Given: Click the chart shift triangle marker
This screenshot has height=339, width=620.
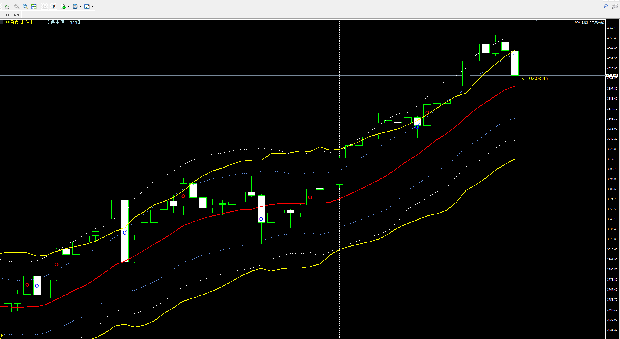Looking at the screenshot, I should [x=536, y=21].
